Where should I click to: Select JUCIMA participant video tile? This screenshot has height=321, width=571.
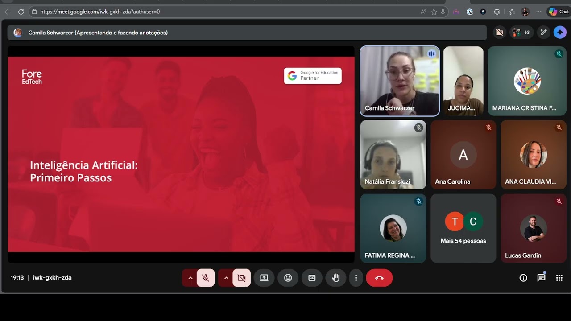(x=463, y=81)
